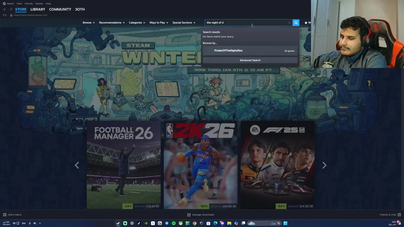Open the Xbox taskbar icon
This screenshot has width=404, height=227.
point(181,223)
